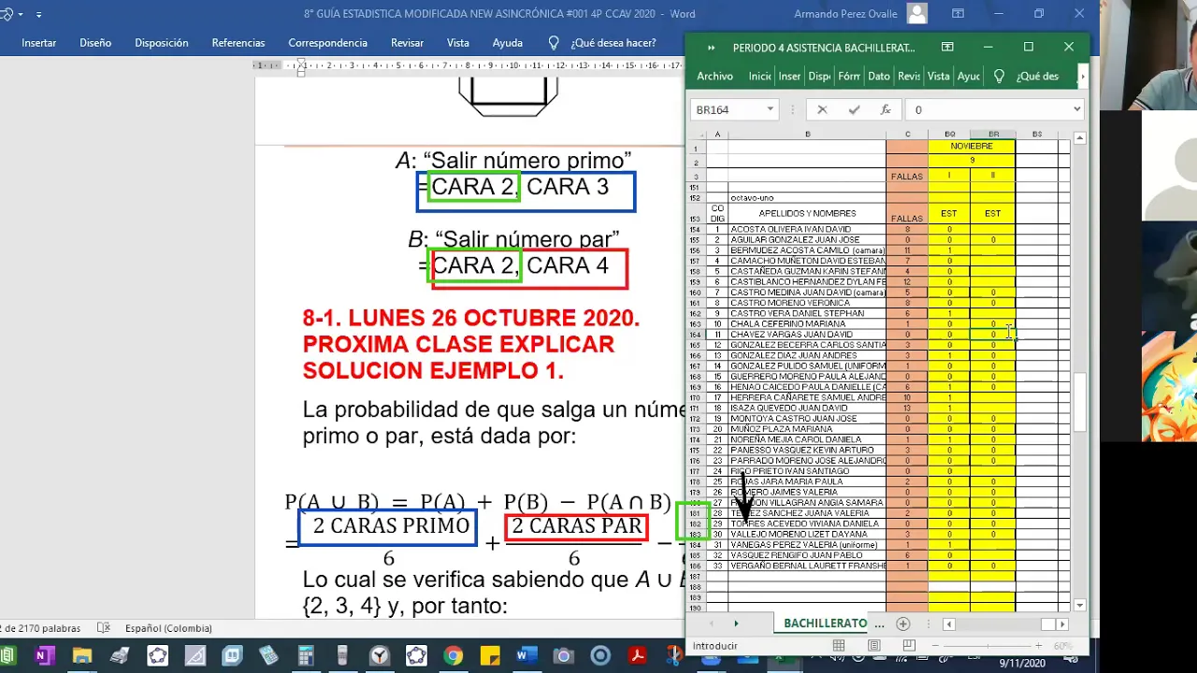Click Word proofing spelling check icon
Screen dimensions: 1197x673
pos(104,628)
